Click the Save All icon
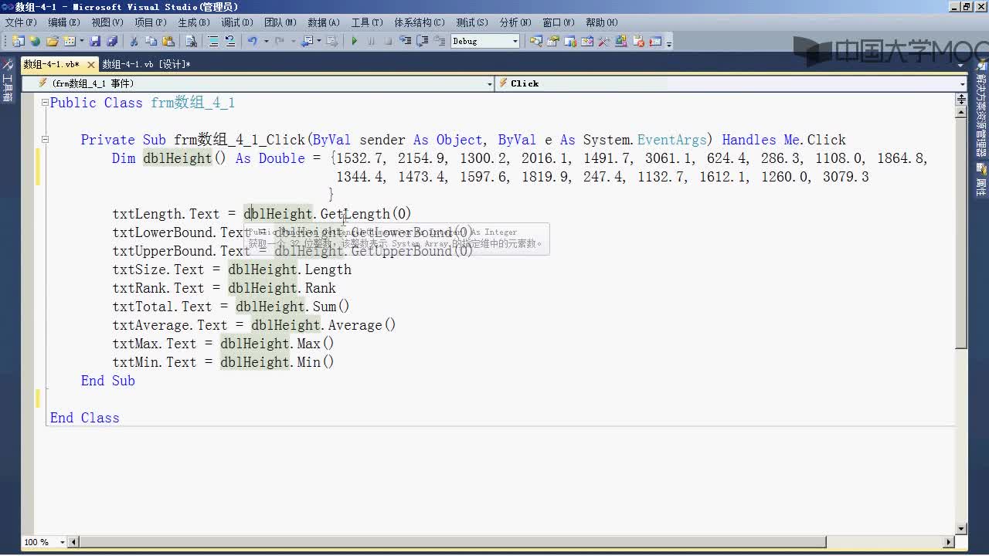Image resolution: width=989 pixels, height=556 pixels. pyautogui.click(x=112, y=41)
